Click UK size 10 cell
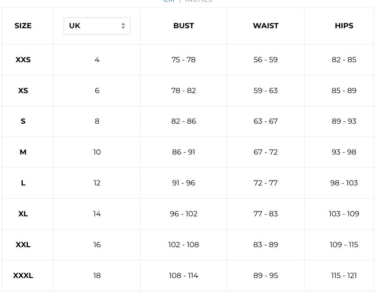The width and height of the screenshot is (379, 299). point(97,152)
